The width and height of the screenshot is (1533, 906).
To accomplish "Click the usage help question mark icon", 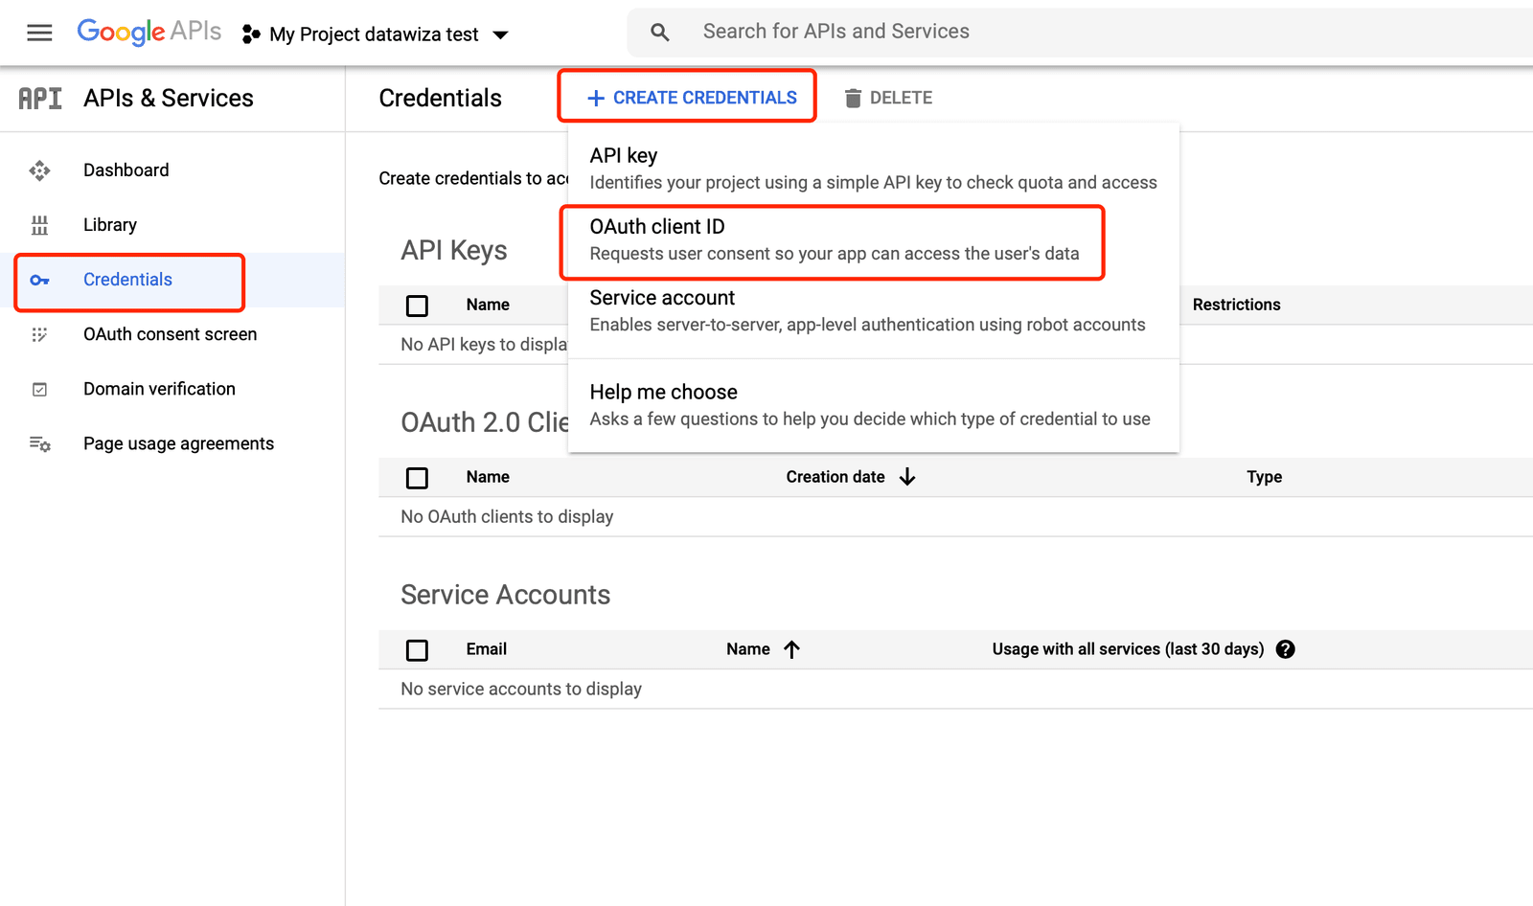I will click(1286, 649).
